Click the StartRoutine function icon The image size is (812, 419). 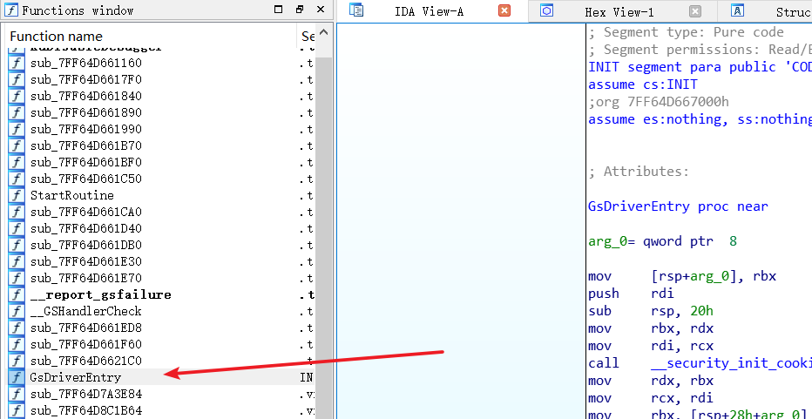coord(17,195)
